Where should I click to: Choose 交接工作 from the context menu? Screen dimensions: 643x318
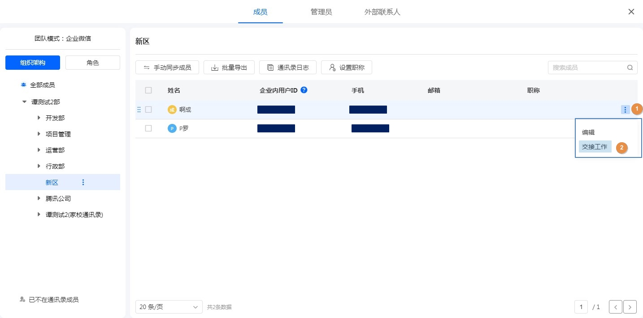(x=595, y=147)
